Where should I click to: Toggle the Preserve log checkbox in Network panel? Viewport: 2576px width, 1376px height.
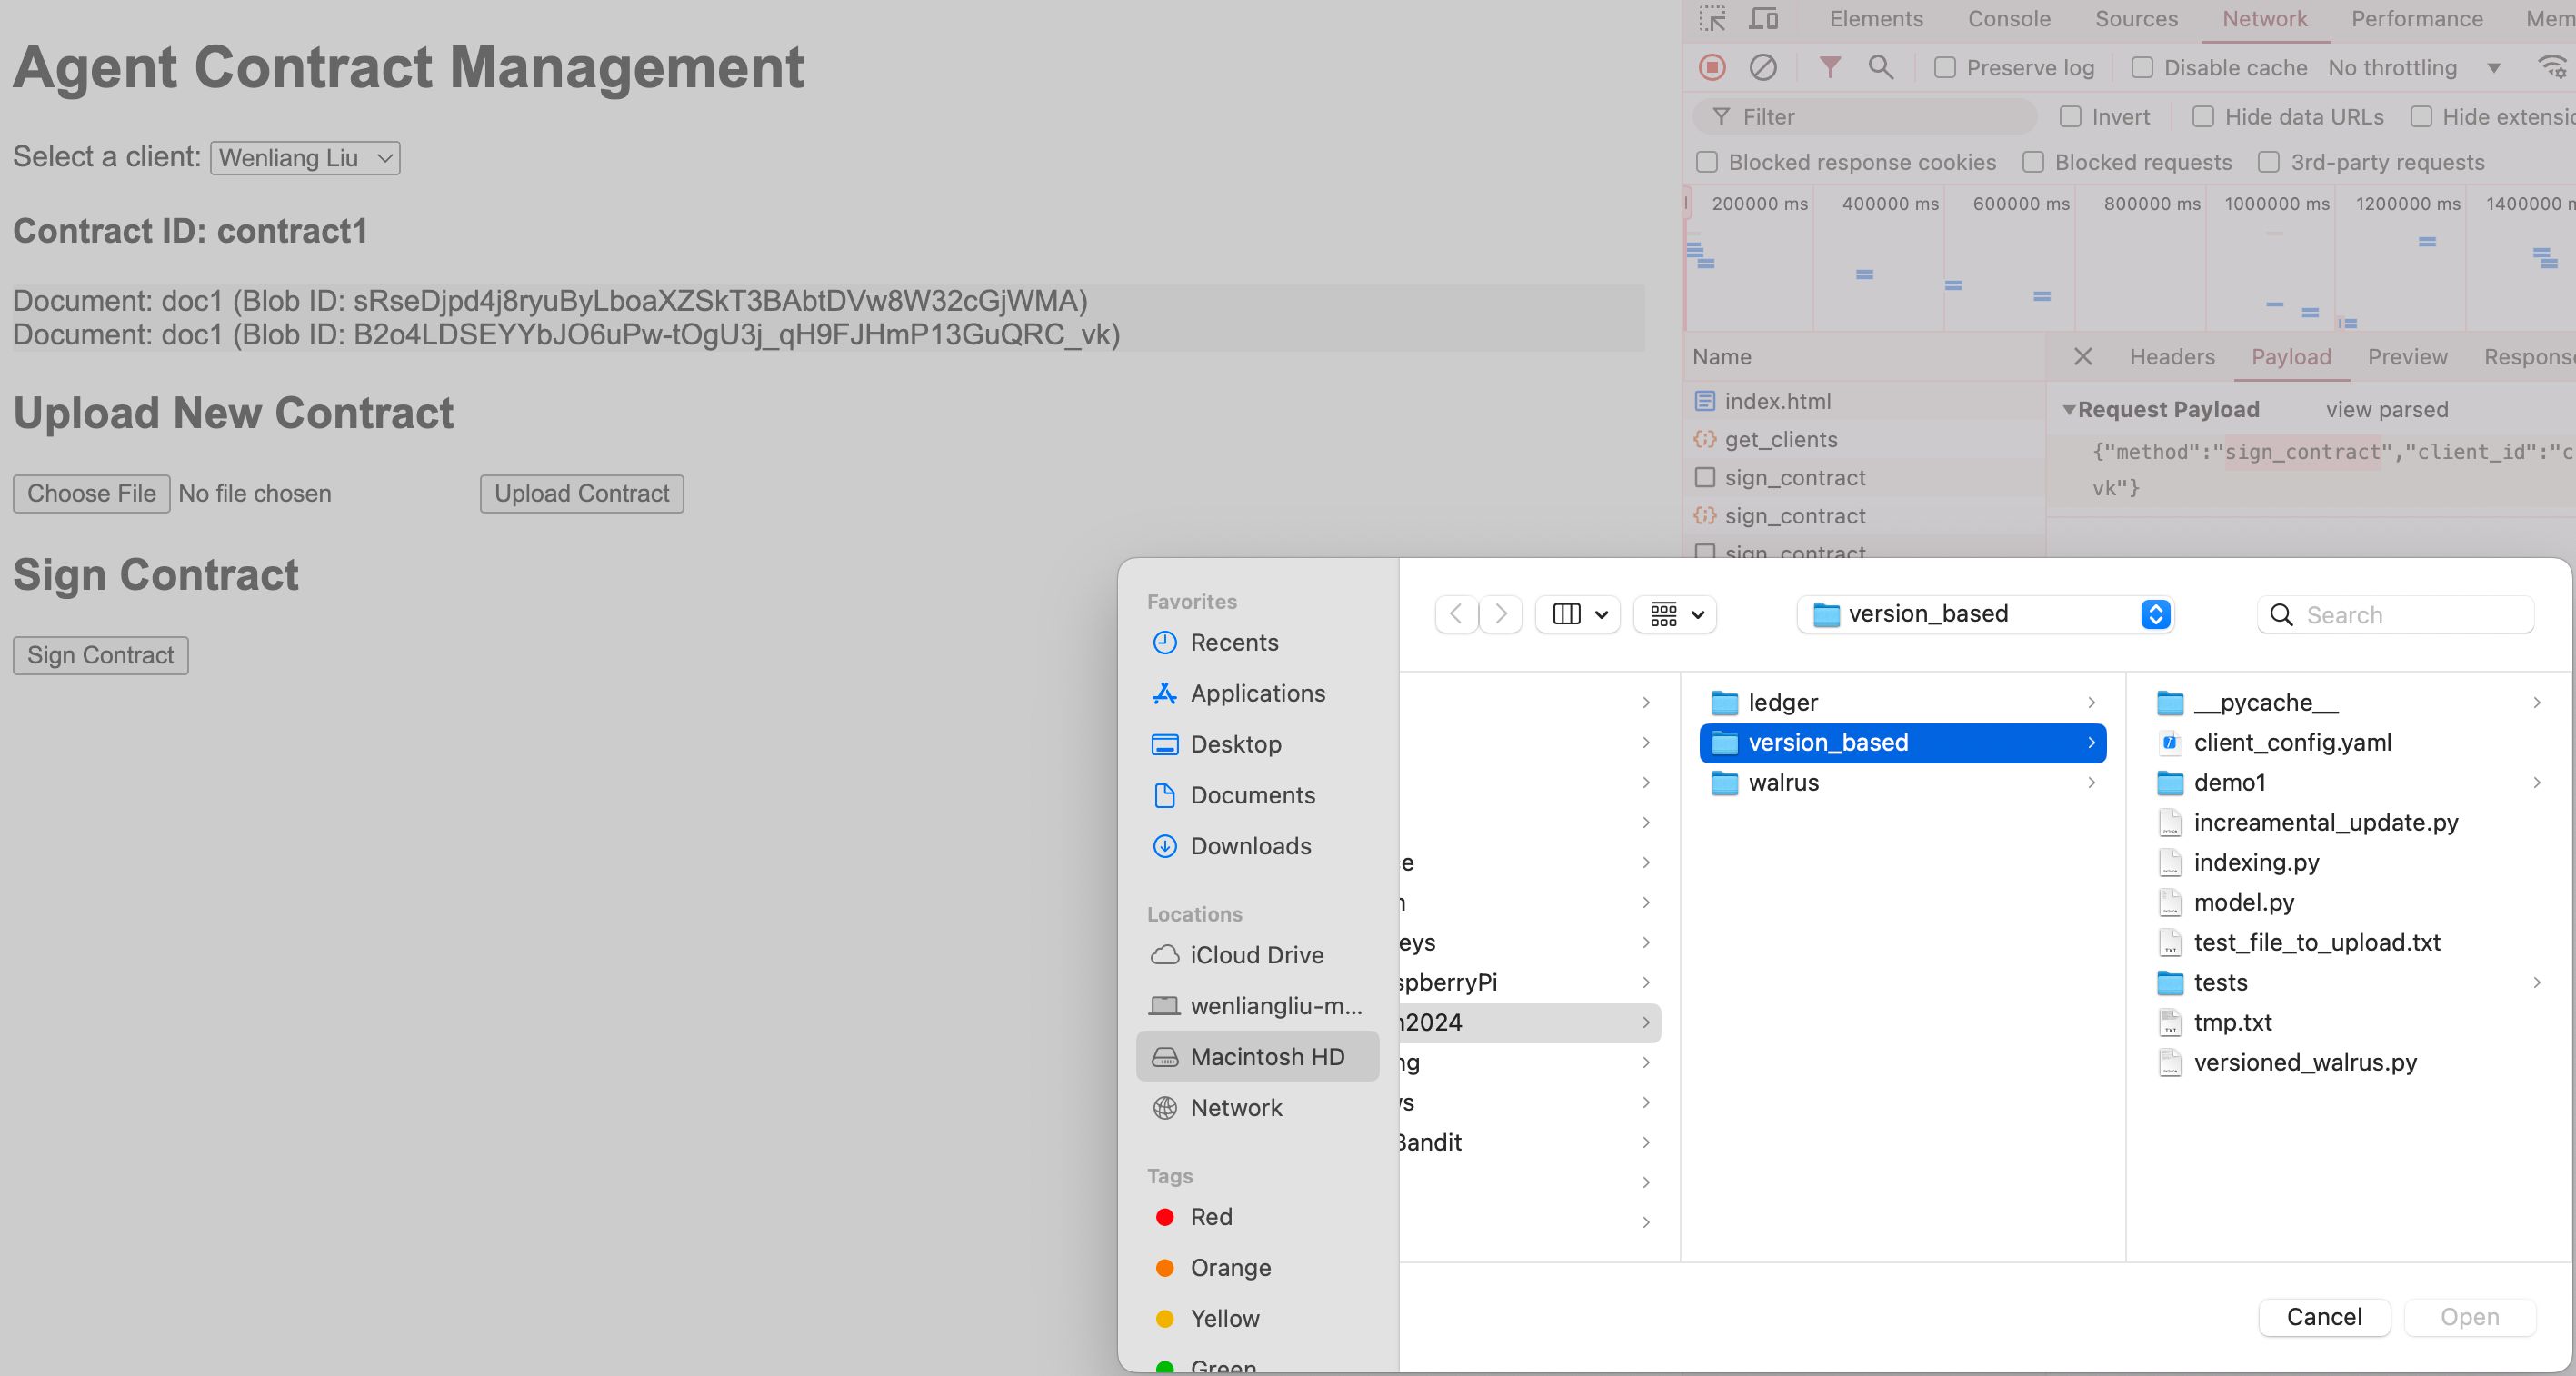pyautogui.click(x=1945, y=66)
